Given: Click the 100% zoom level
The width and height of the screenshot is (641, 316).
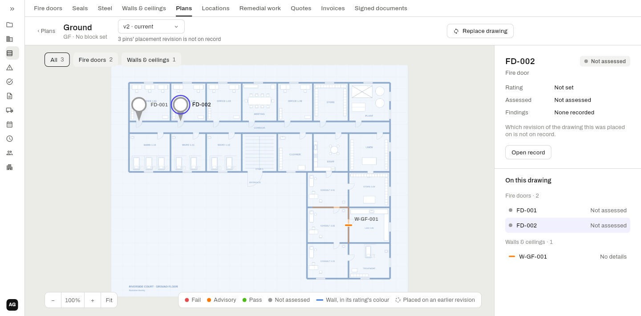Looking at the screenshot, I should (73, 300).
